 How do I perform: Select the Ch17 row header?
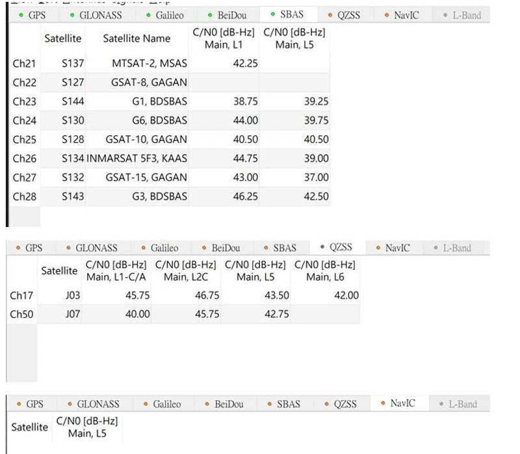click(x=21, y=295)
